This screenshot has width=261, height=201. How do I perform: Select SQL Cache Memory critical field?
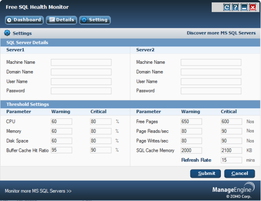click(x=232, y=150)
